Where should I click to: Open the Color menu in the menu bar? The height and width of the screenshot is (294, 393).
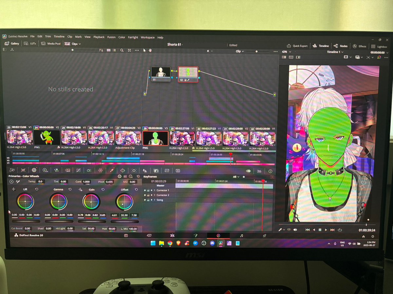122,37
